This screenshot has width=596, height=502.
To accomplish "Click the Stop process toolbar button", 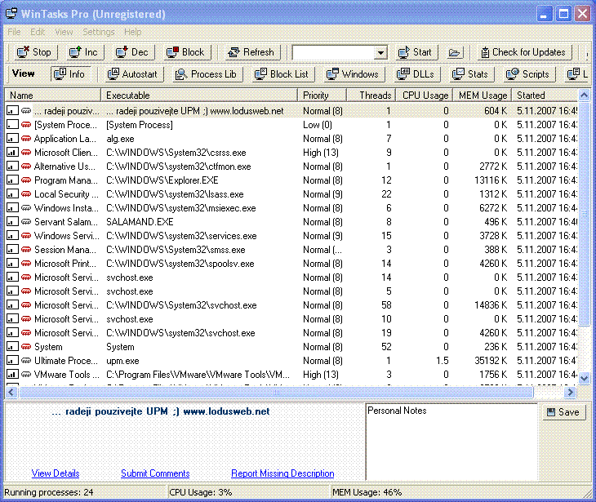I will click(34, 52).
